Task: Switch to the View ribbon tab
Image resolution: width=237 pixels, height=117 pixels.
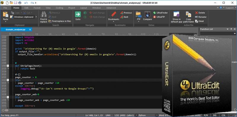Action: coord(48,8)
